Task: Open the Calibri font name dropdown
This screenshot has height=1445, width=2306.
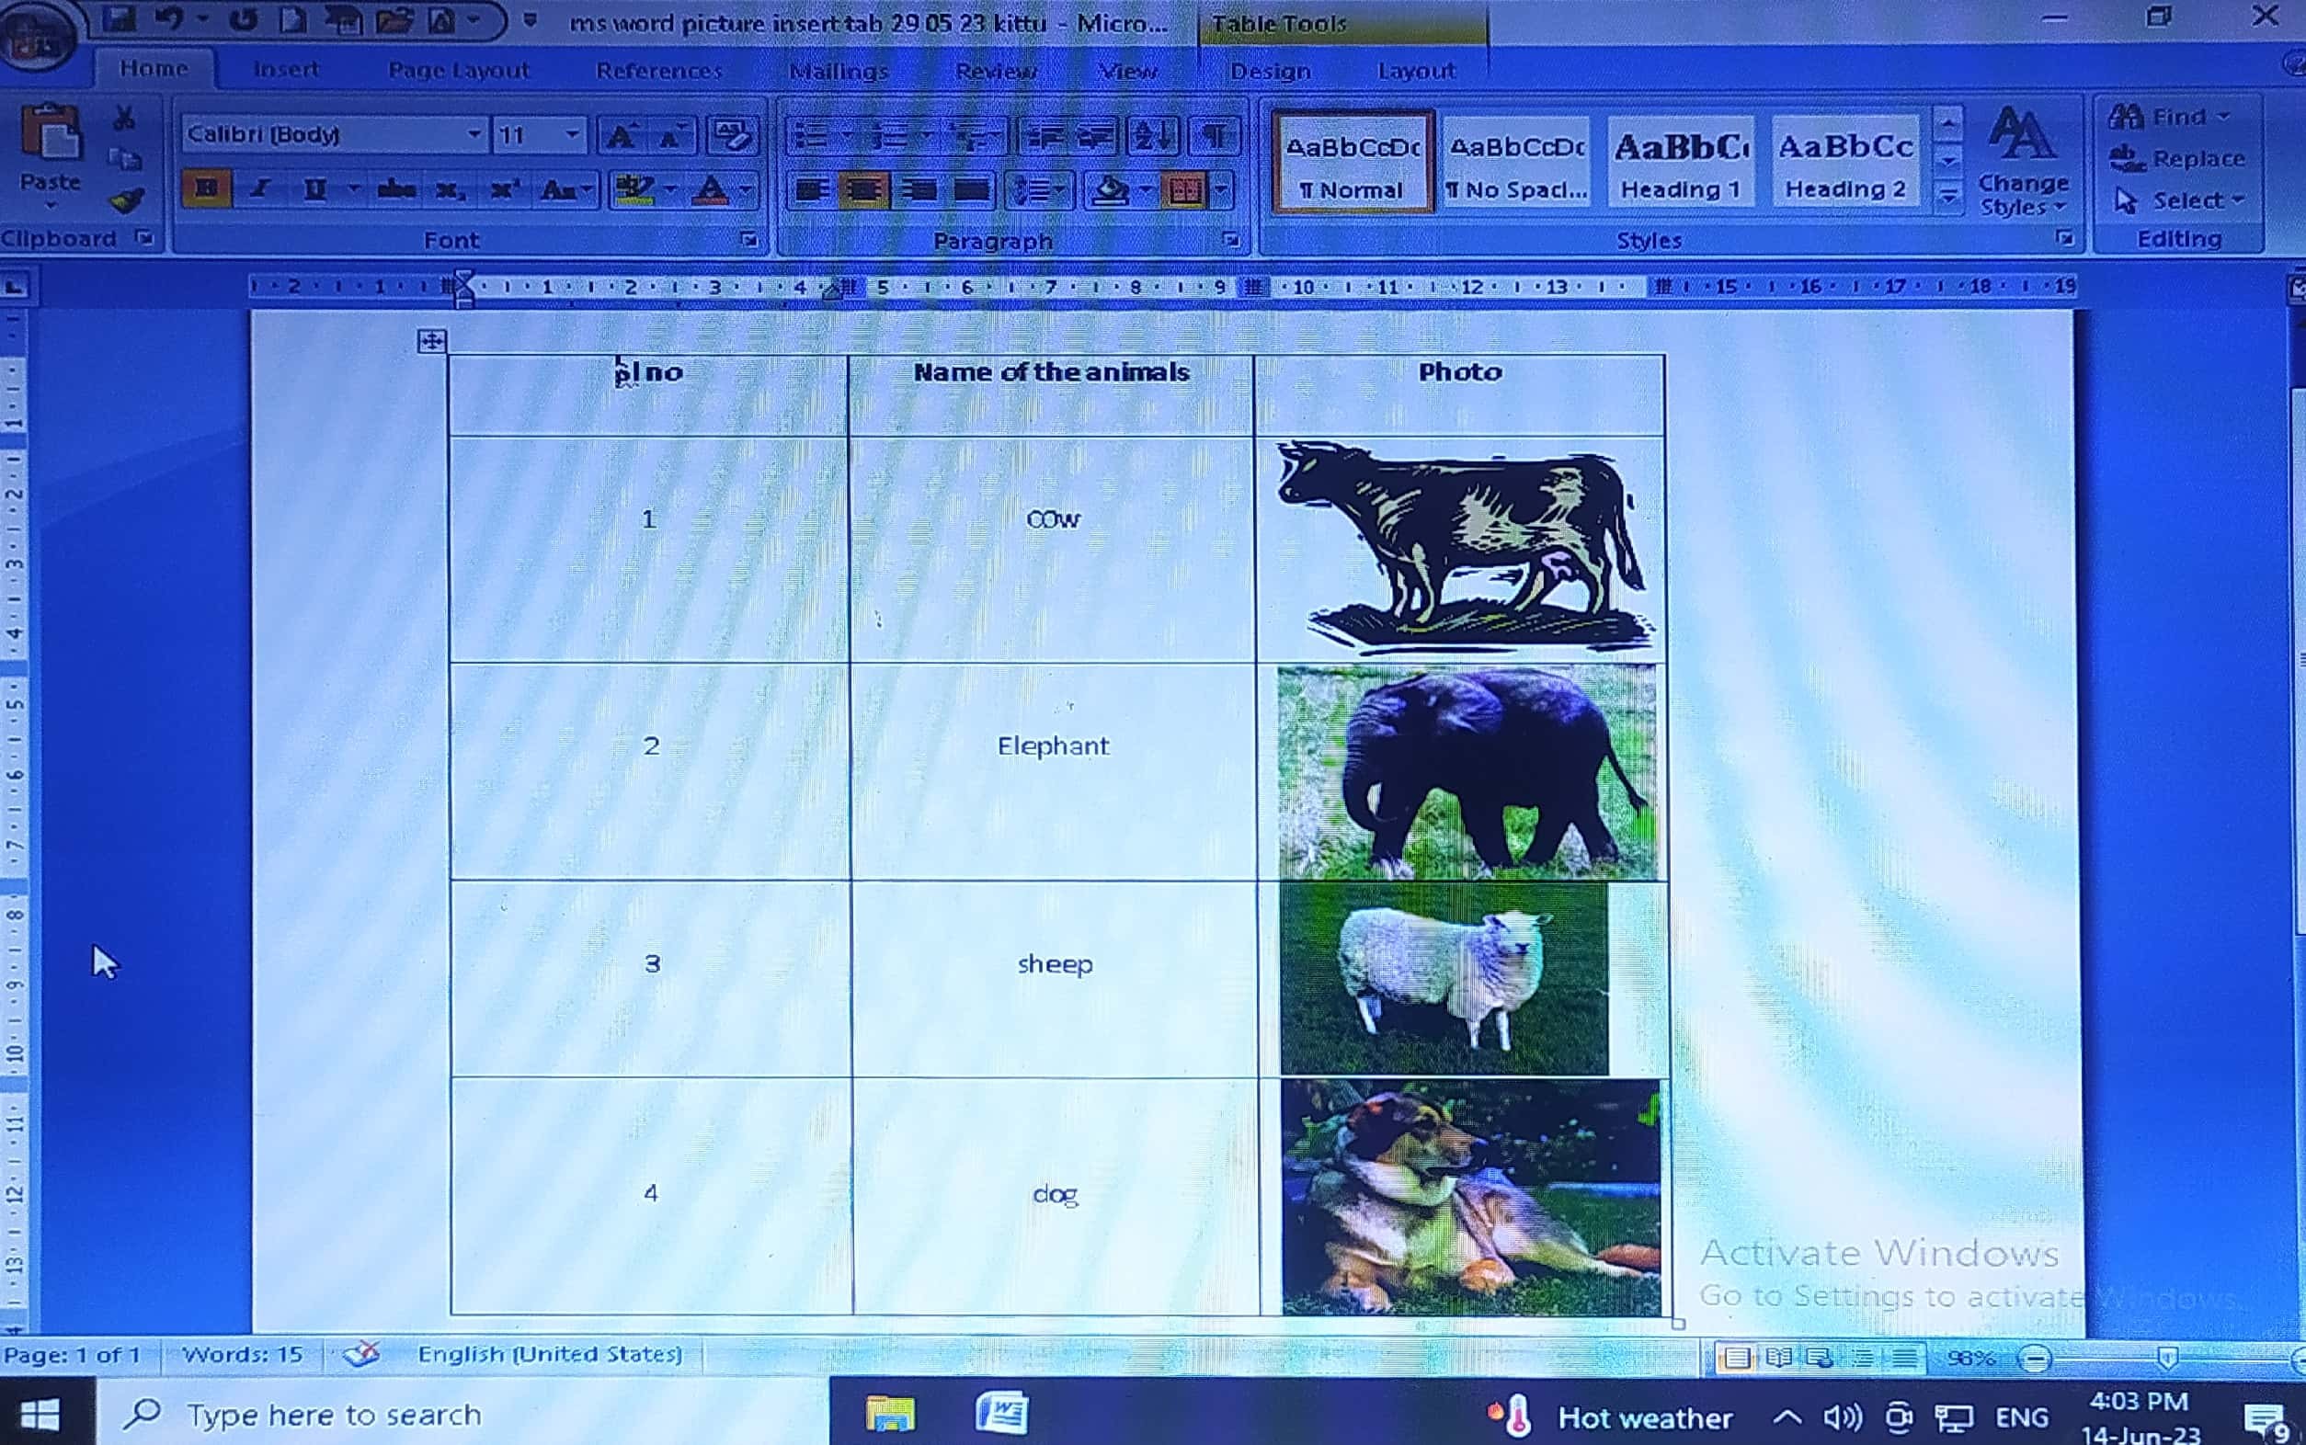Action: 474,134
